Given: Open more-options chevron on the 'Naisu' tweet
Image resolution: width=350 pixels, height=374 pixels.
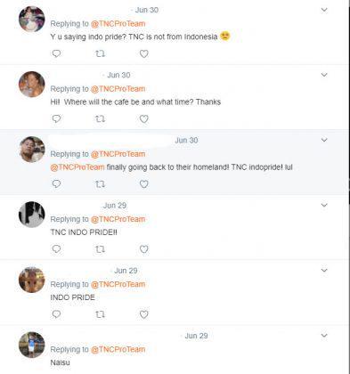Looking at the screenshot, I should 324,336.
